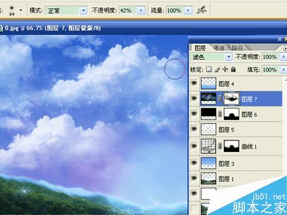Hide layer 图层 3 via eye icon

pyautogui.click(x=194, y=163)
